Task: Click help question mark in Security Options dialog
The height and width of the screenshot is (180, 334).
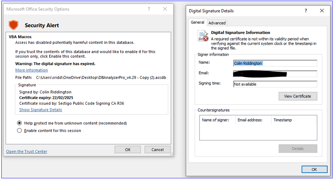Action: 149,9
